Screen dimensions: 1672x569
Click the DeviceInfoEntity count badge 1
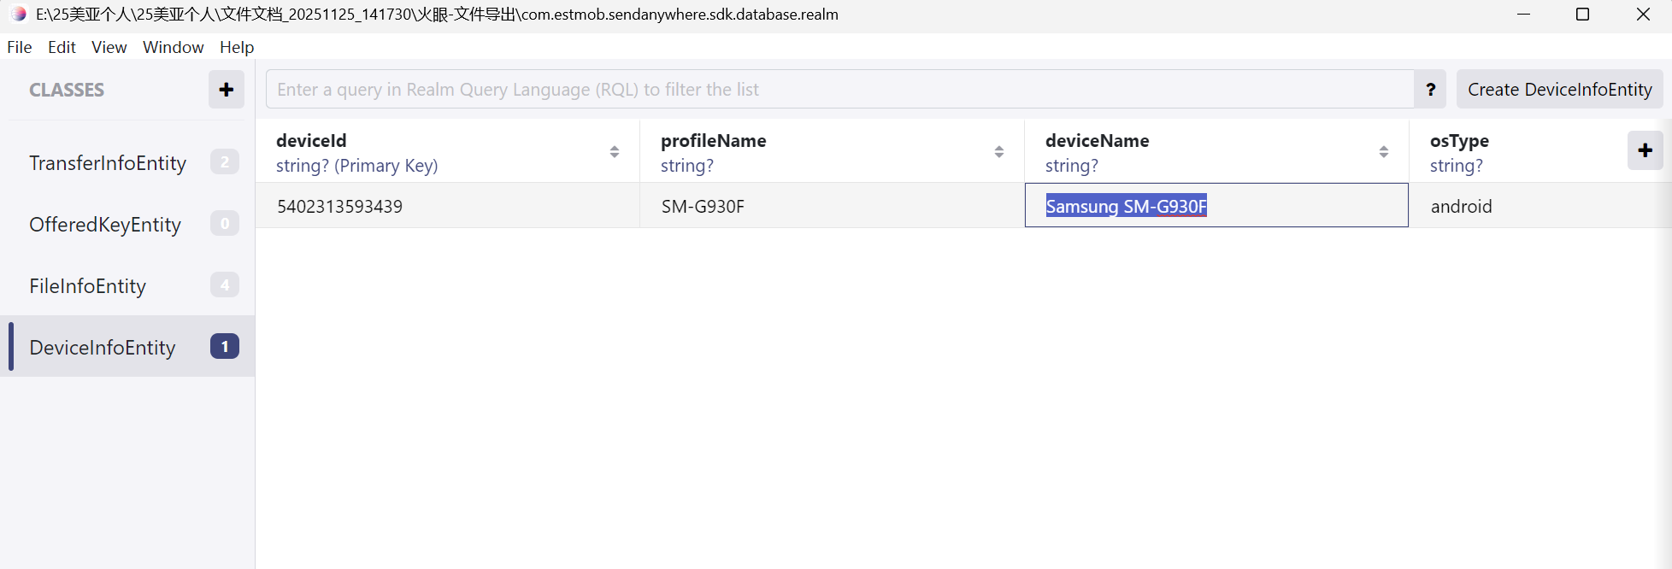click(x=225, y=346)
